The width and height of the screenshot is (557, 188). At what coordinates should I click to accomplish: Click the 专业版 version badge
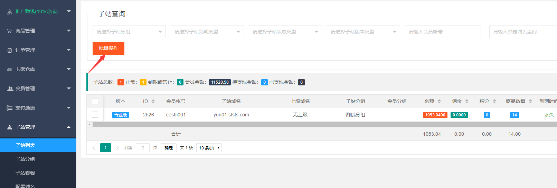point(121,115)
